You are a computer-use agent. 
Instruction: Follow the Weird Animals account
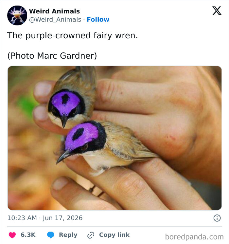pyautogui.click(x=98, y=19)
